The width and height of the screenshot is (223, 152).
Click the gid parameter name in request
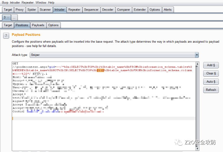[x=52, y=67]
